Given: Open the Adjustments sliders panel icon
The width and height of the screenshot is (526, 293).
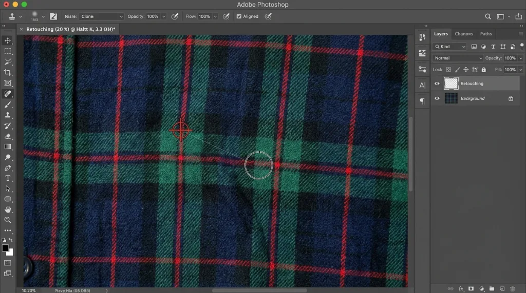Looking at the screenshot, I should (422, 69).
